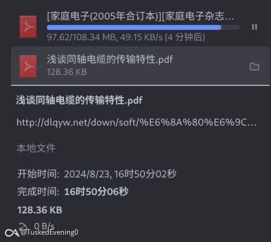Click the watermark logo icon
The image size is (271, 242).
(x=12, y=233)
